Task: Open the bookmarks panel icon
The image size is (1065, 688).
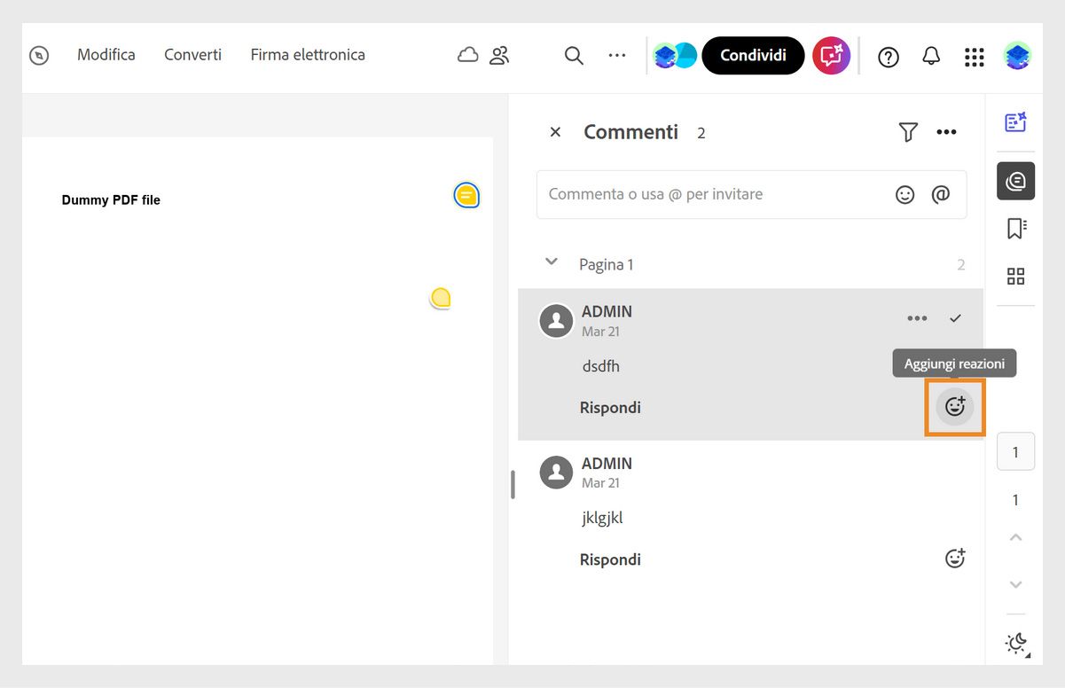Action: [1015, 229]
